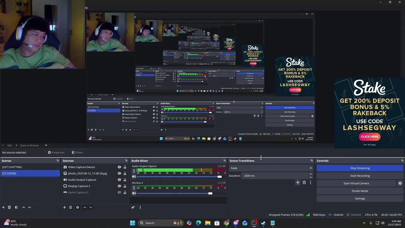The width and height of the screenshot is (405, 228).
Task: Select Game Capture 2 source row
Action: pyautogui.click(x=95, y=193)
